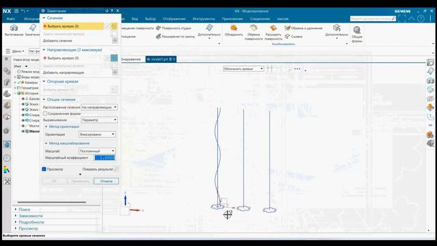Click the undo arrow in the title bar
Image resolution: width=437 pixels, height=246 pixels.
coord(23,11)
